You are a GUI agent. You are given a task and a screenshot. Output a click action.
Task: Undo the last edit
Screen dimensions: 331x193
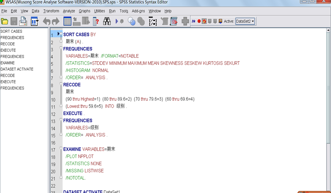click(47, 21)
